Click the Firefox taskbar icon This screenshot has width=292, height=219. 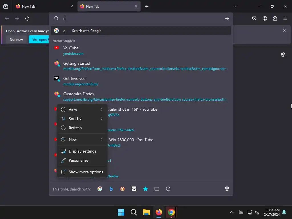click(159, 212)
